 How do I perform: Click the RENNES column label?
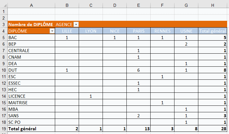point(162,31)
